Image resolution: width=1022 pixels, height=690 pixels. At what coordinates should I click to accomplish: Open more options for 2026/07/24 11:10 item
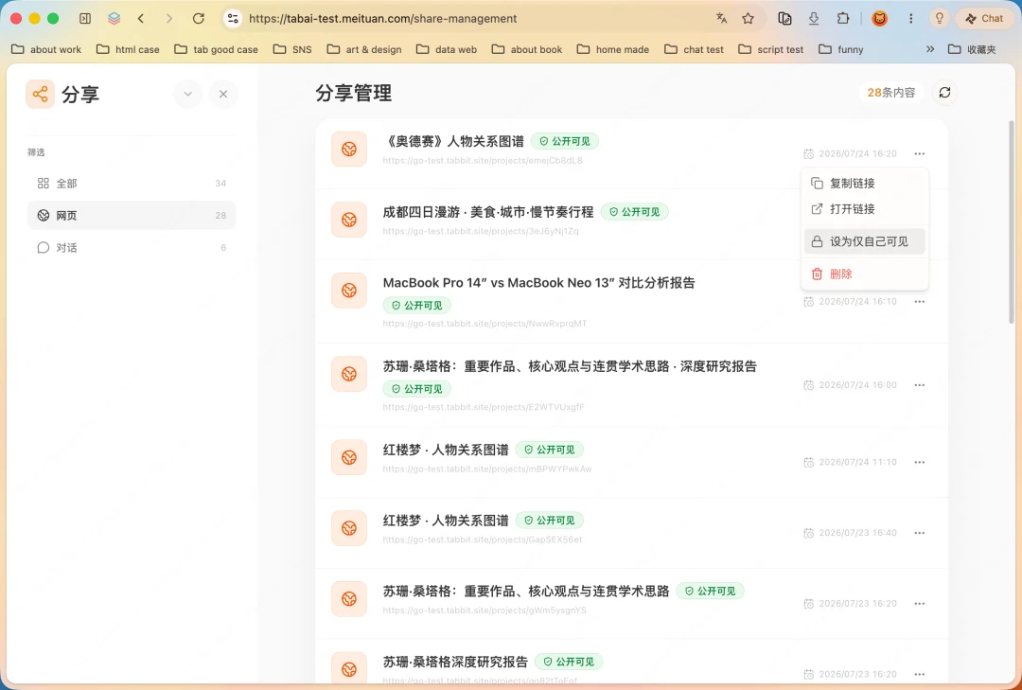(x=919, y=462)
